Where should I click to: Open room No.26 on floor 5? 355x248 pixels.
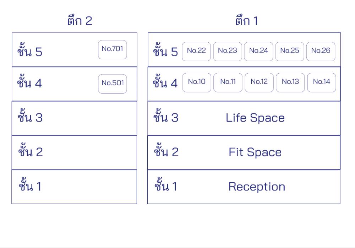click(321, 51)
